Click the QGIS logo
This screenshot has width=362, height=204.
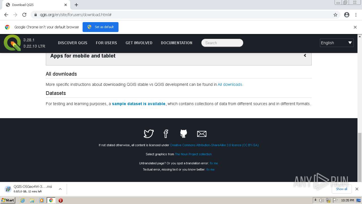click(12, 43)
